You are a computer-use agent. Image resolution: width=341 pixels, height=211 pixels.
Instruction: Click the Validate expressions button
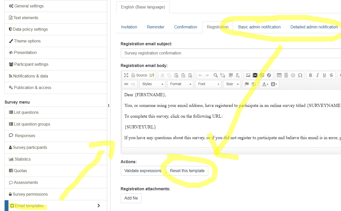pyautogui.click(x=143, y=171)
